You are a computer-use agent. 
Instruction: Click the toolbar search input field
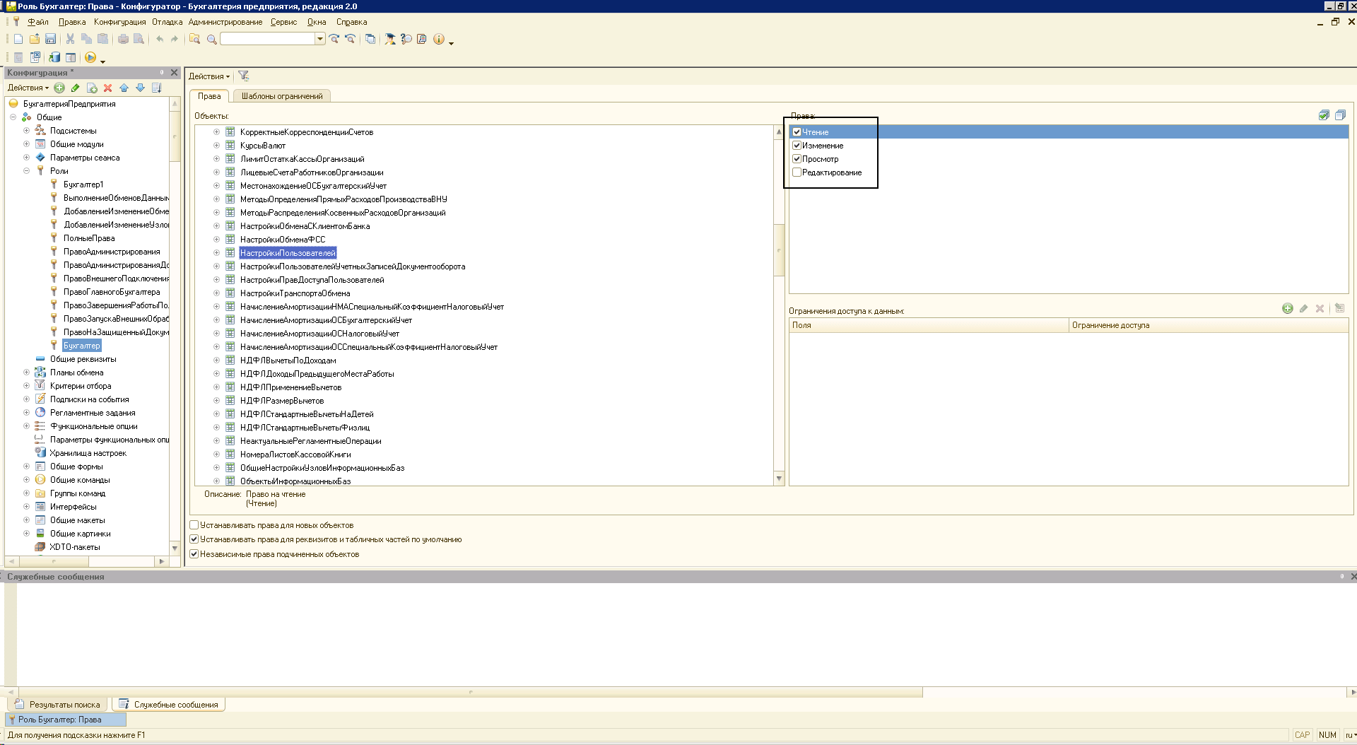pos(268,40)
